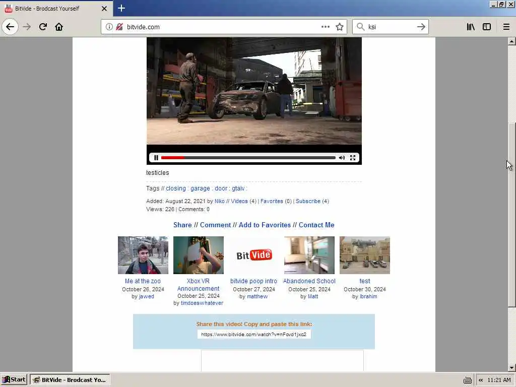The image size is (516, 387).
Task: Open the Favorites link
Action: 272,201
